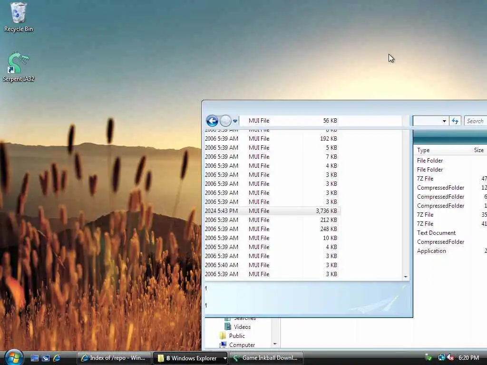Click the Safely Remove Hardware tray icon
Screen dimensions: 487x365
pos(429,358)
